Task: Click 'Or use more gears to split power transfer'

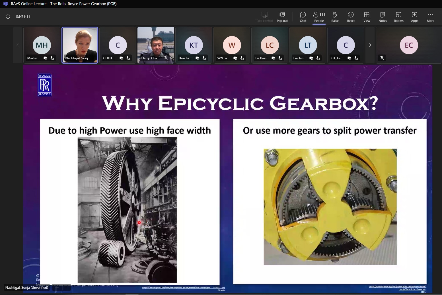Action: click(x=330, y=130)
